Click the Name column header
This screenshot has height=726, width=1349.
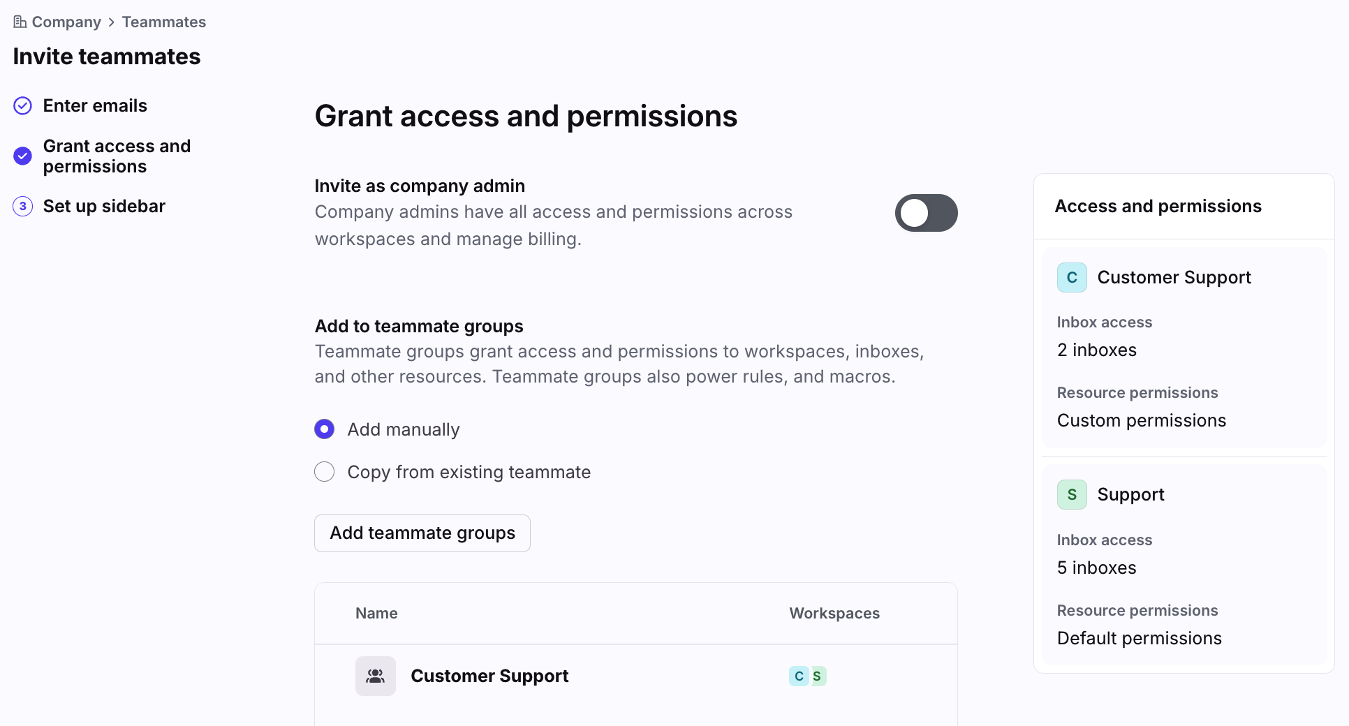(x=376, y=614)
